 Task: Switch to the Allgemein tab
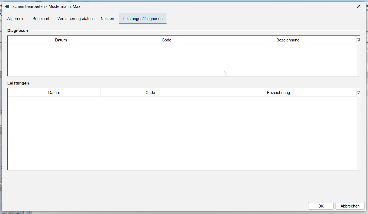16,19
